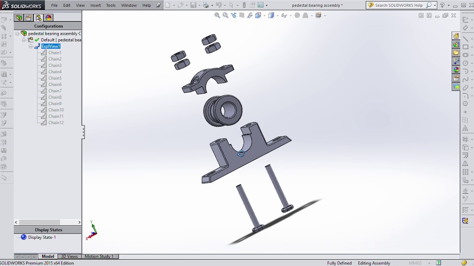Screen dimensions: 474x266
Task: Click the pushpin next to Help menu
Action: (x=158, y=5)
